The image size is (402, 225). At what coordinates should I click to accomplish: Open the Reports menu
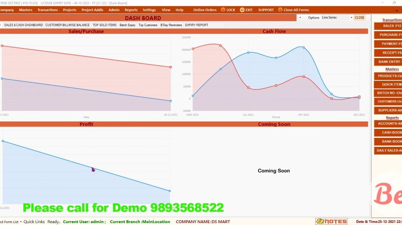131,10
